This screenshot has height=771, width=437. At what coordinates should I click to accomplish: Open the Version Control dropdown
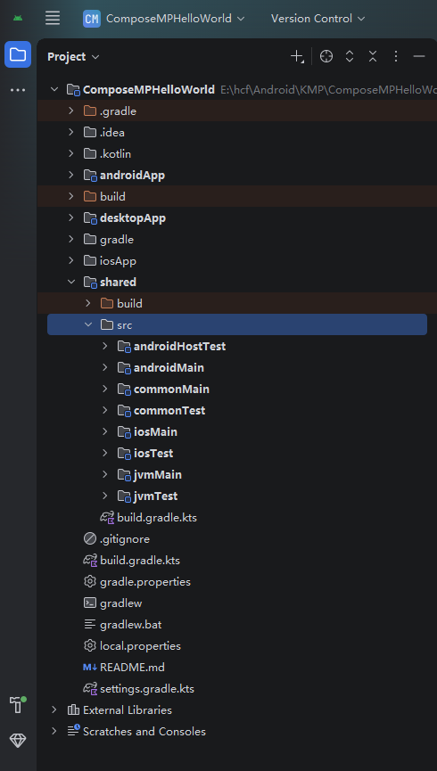tap(317, 19)
